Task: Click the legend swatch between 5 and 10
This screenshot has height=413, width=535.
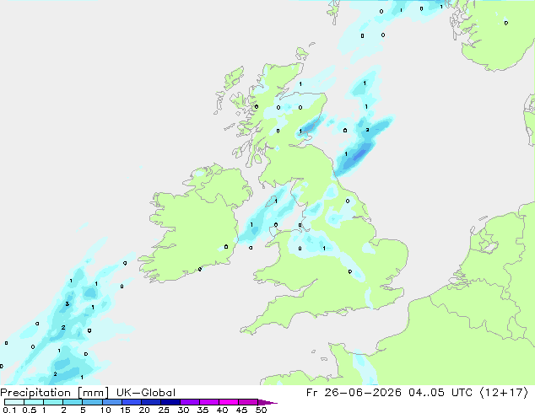Action: click(x=92, y=402)
